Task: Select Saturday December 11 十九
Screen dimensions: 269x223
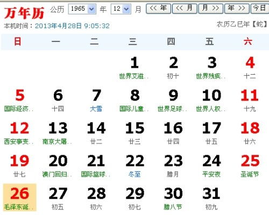Action: pos(250,100)
